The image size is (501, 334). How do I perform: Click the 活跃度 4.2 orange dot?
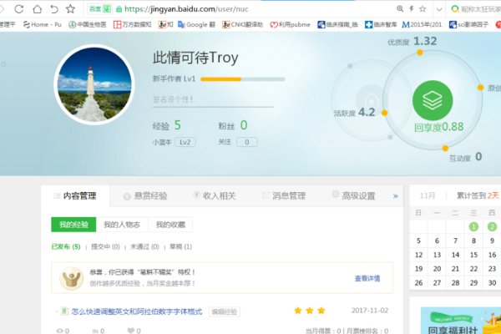click(x=384, y=113)
